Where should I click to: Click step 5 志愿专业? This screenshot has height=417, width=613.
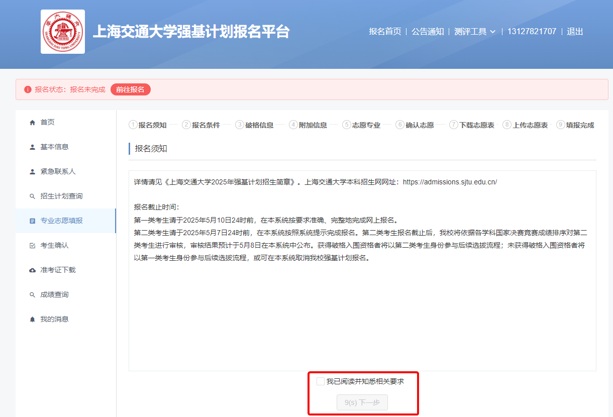361,125
